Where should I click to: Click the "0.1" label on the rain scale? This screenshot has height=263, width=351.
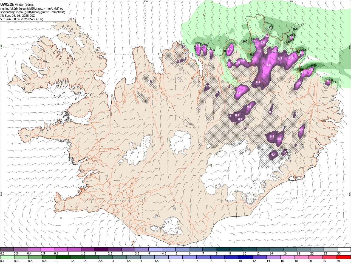click(x=2, y=261)
